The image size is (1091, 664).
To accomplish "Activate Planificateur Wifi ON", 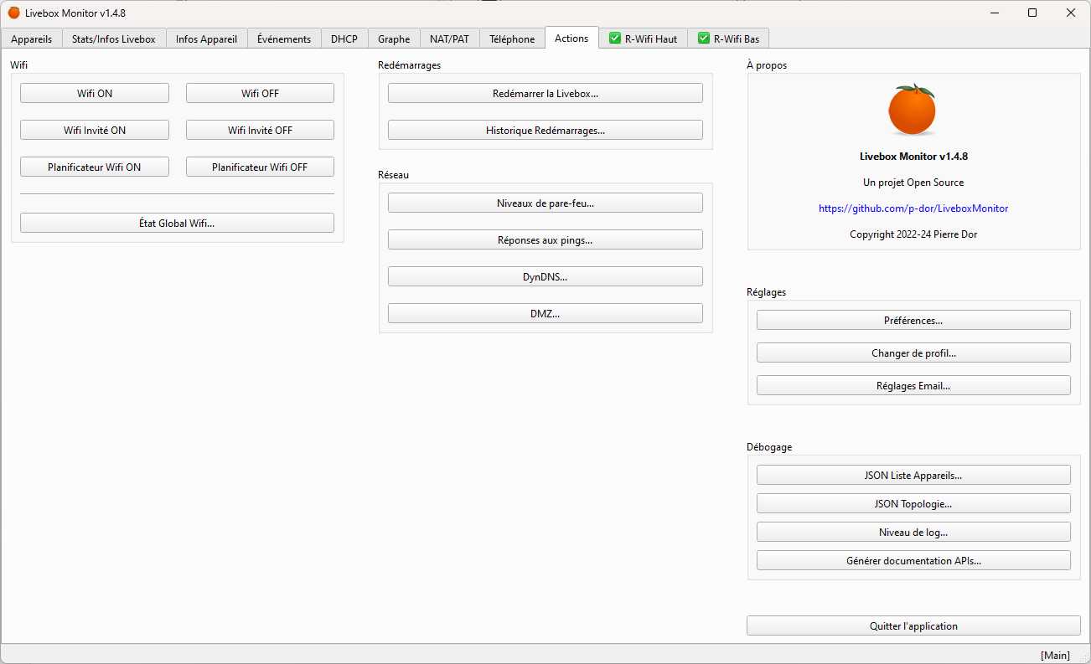I will coord(95,167).
